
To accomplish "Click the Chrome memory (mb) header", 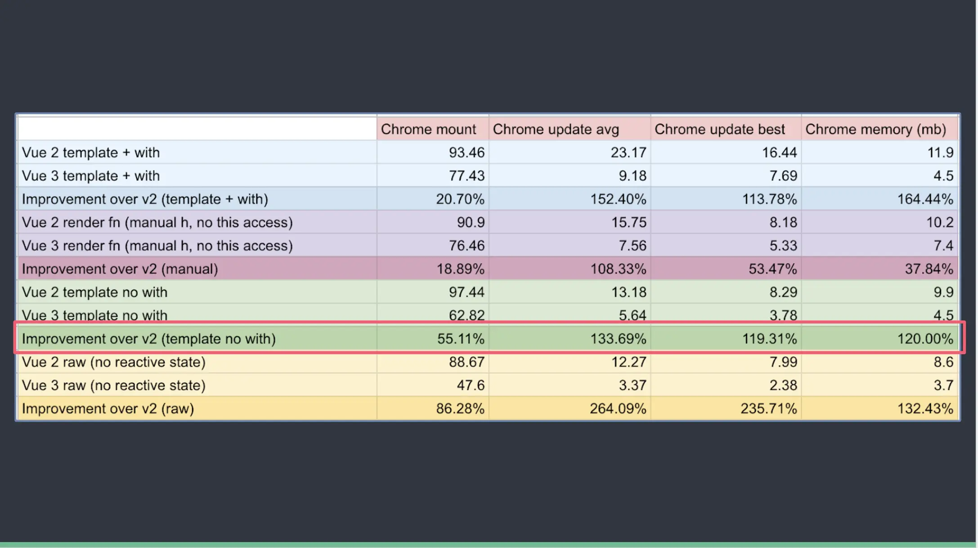I will (875, 129).
